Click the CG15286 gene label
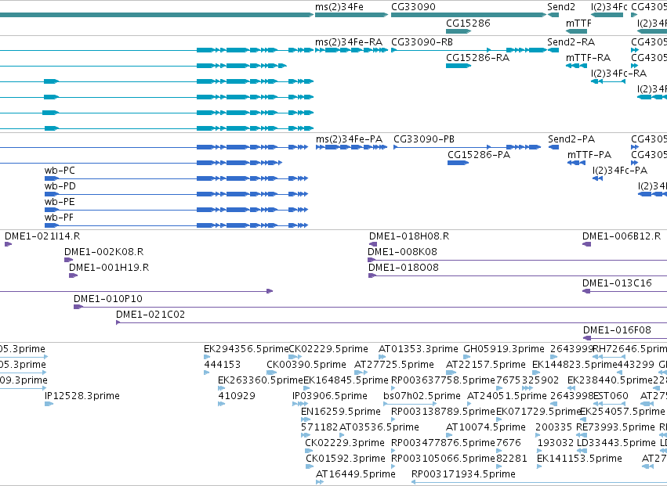The width and height of the screenshot is (667, 486). pyautogui.click(x=468, y=23)
